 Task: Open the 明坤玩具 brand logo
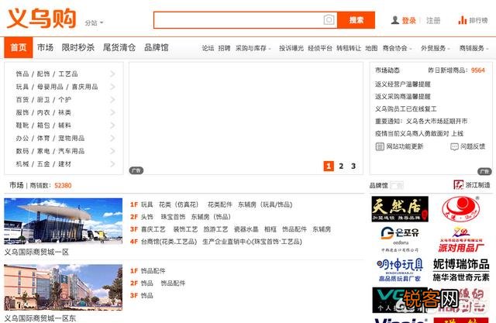point(400,270)
